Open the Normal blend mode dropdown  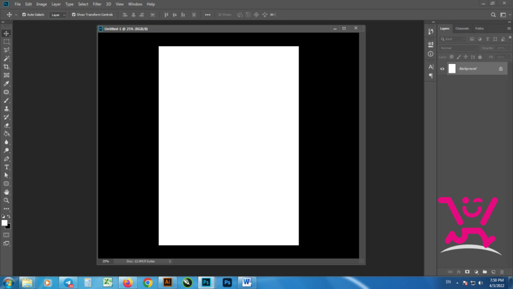(x=459, y=48)
